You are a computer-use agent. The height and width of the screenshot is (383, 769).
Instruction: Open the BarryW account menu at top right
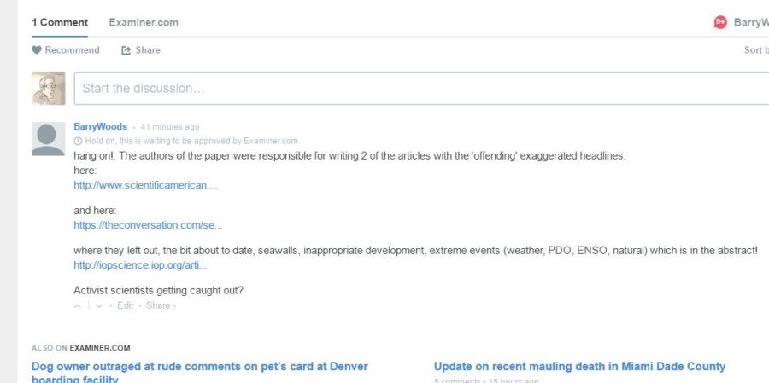(x=750, y=22)
